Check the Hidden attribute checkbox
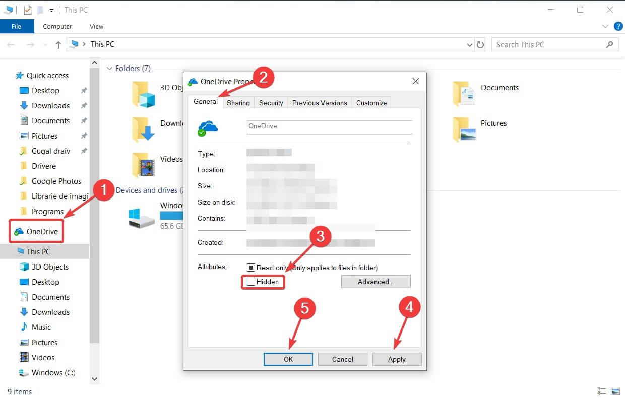 (250, 282)
